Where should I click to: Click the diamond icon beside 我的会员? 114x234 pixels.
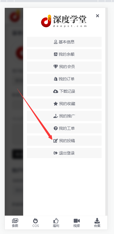(x=56, y=66)
